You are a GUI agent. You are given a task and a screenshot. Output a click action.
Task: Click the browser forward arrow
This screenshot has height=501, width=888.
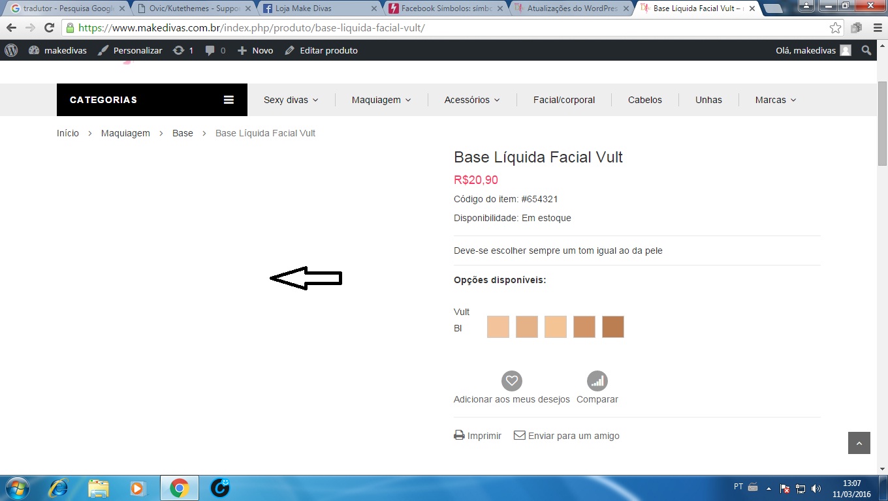pyautogui.click(x=30, y=28)
